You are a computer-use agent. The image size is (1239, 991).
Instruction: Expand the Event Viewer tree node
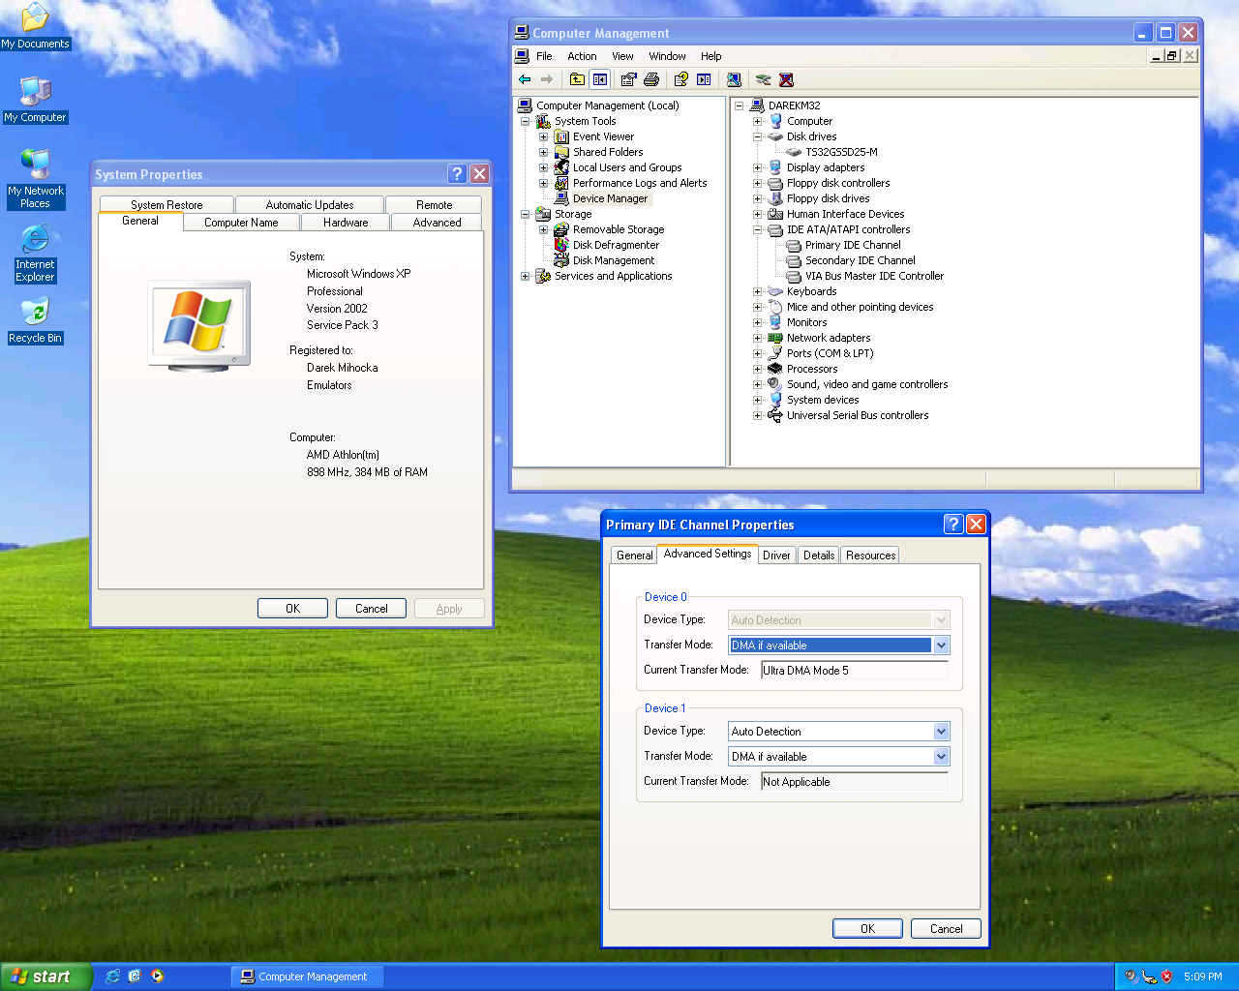click(543, 136)
